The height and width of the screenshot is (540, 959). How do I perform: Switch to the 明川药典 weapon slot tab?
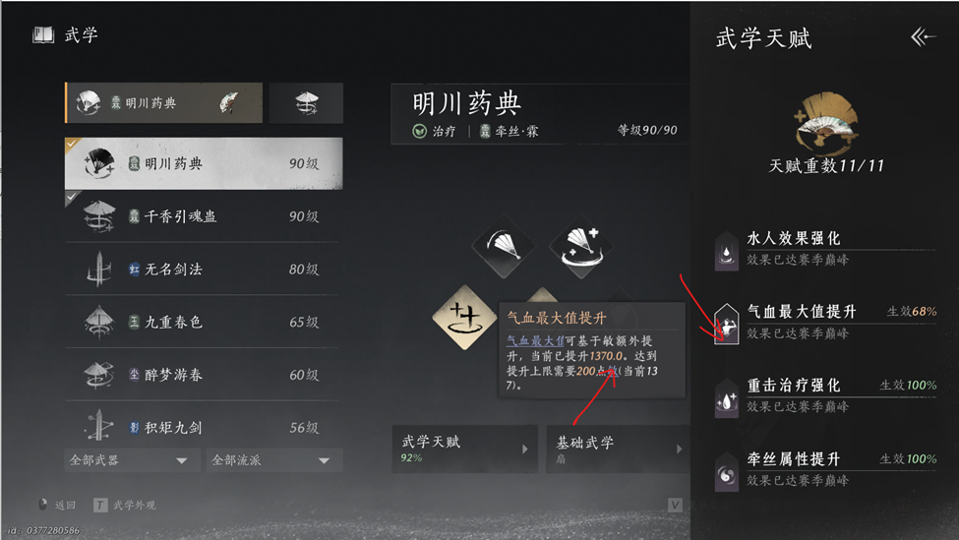164,102
